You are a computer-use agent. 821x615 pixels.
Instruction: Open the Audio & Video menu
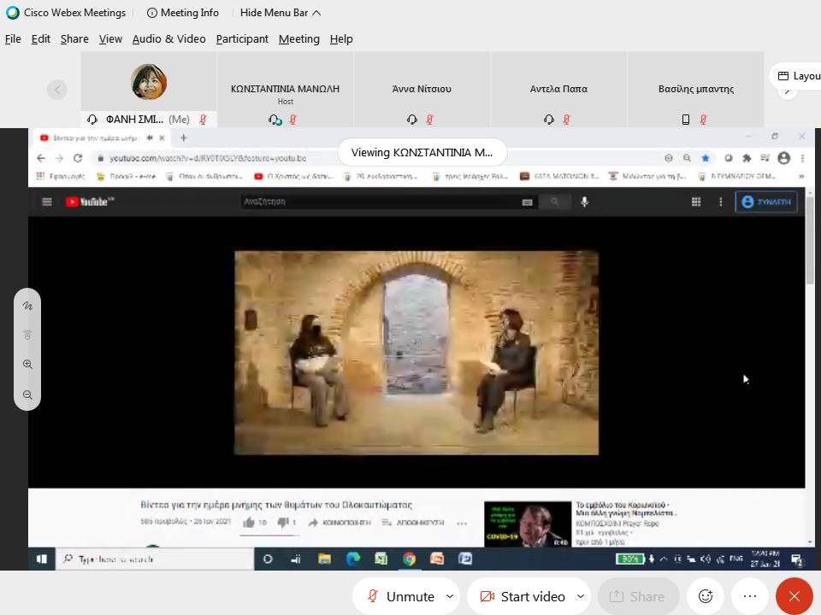click(x=168, y=38)
